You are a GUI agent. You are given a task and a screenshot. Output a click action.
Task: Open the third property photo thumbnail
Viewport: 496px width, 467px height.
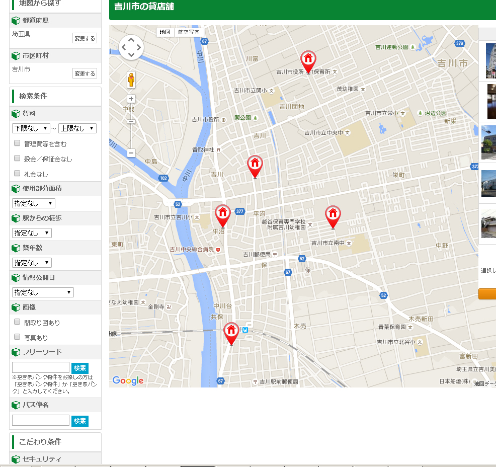coord(489,142)
